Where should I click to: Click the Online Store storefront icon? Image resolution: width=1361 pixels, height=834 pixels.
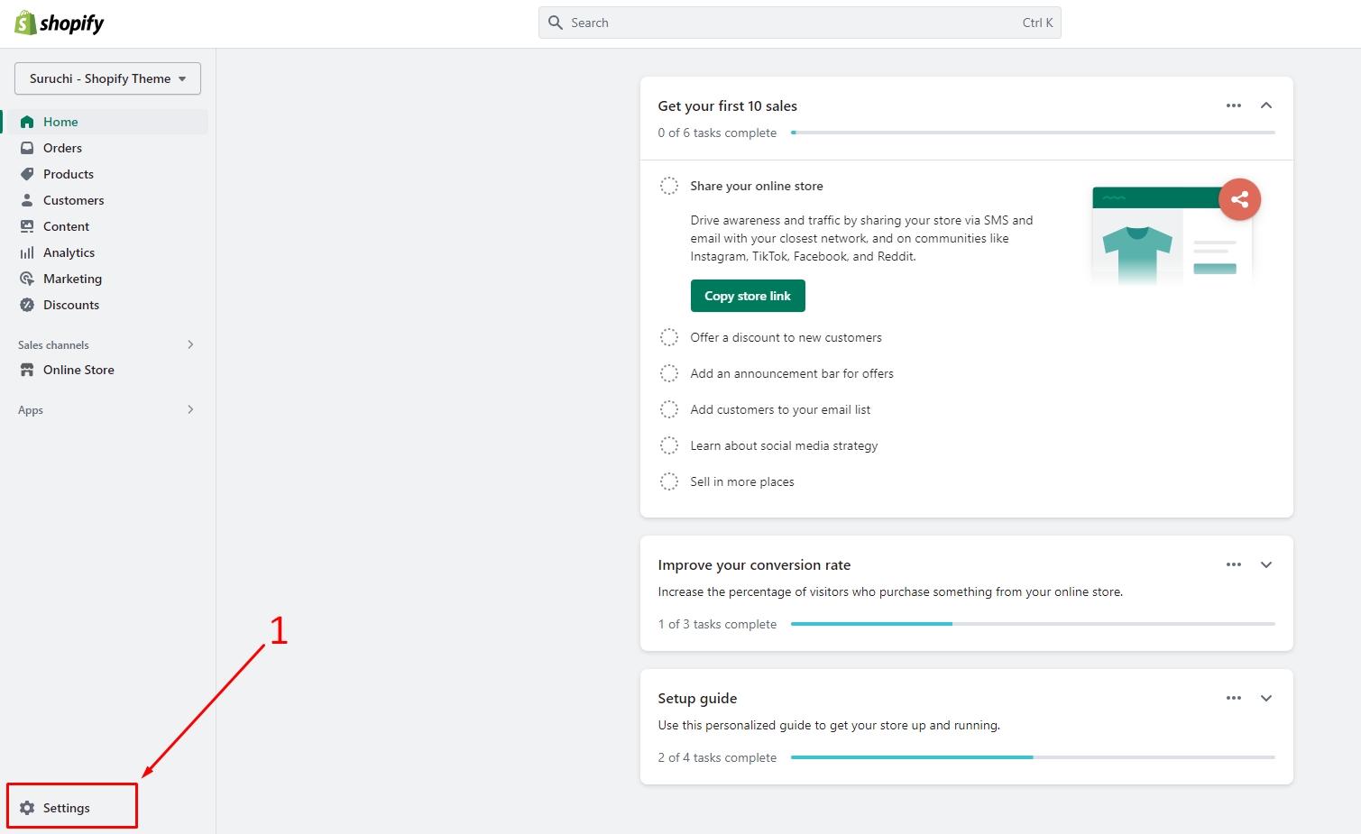click(27, 370)
